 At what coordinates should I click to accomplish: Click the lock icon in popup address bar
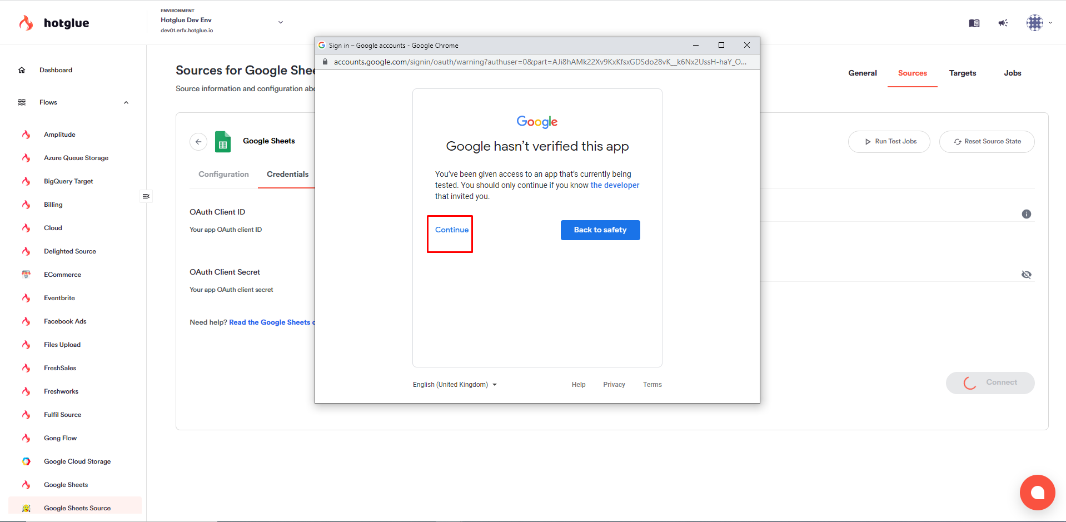point(325,62)
